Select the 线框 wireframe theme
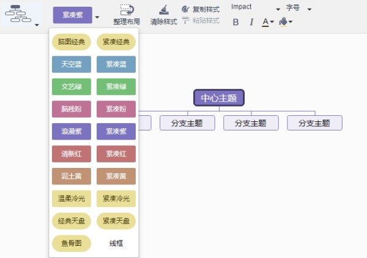This screenshot has width=367, height=258. pos(116,243)
